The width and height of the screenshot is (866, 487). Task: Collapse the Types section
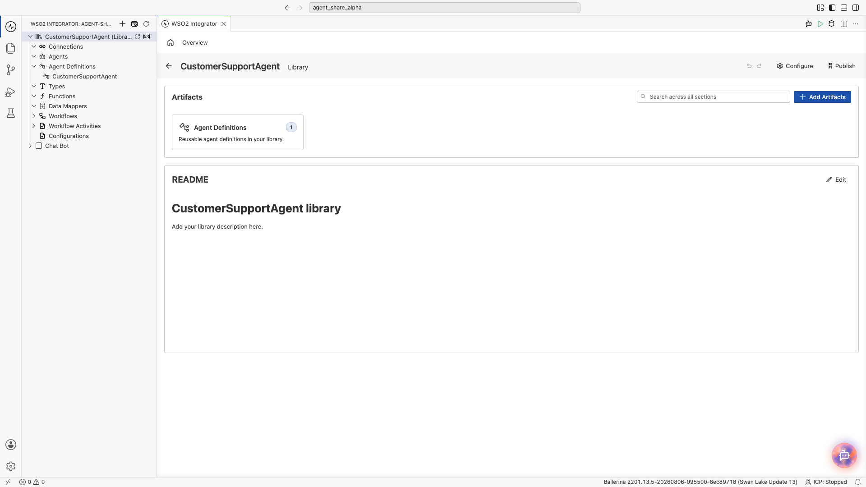(34, 86)
